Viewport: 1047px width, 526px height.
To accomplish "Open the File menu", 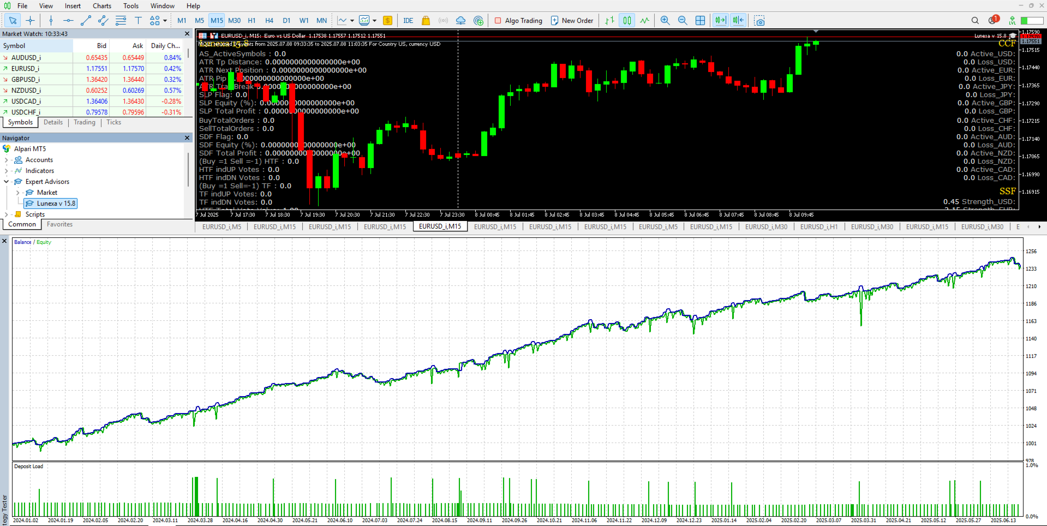I will coord(22,6).
